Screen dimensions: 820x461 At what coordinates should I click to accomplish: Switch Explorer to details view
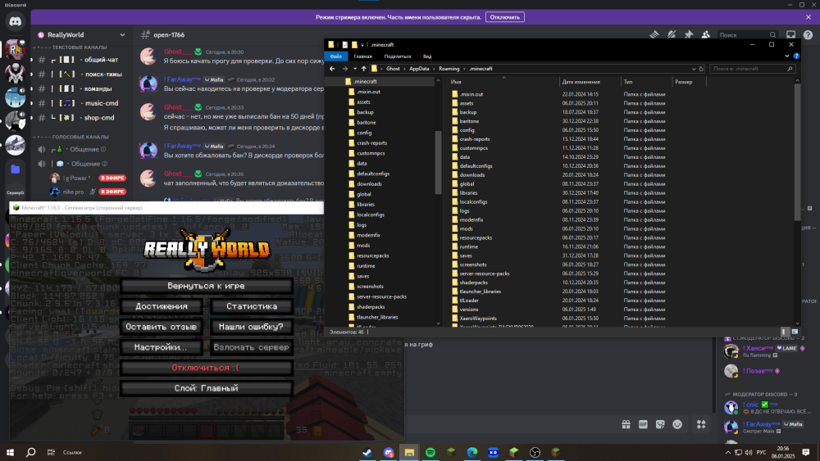[784, 332]
